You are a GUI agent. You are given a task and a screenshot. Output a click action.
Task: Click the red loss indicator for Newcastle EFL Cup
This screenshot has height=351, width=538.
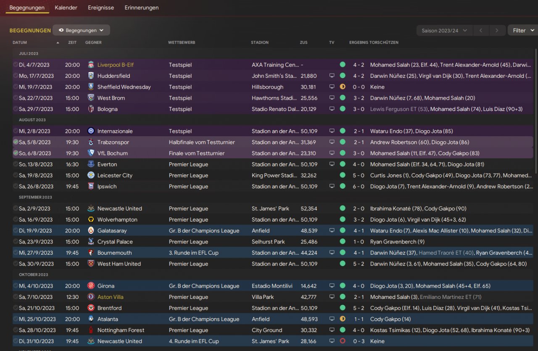[x=343, y=341]
